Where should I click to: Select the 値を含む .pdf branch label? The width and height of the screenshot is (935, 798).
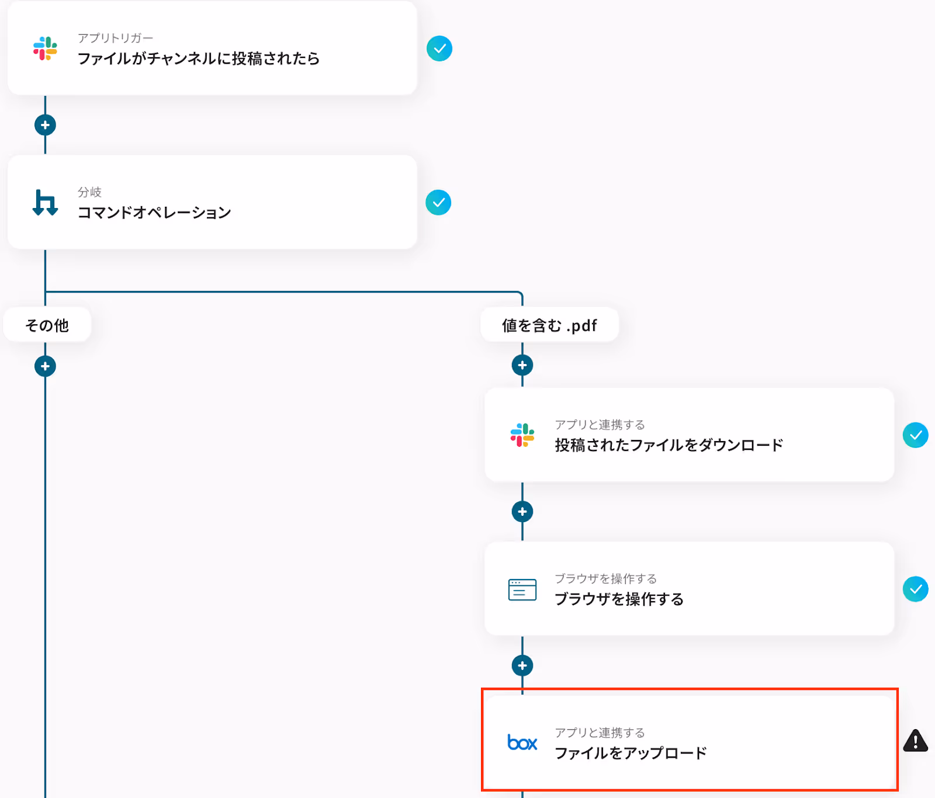coord(549,325)
